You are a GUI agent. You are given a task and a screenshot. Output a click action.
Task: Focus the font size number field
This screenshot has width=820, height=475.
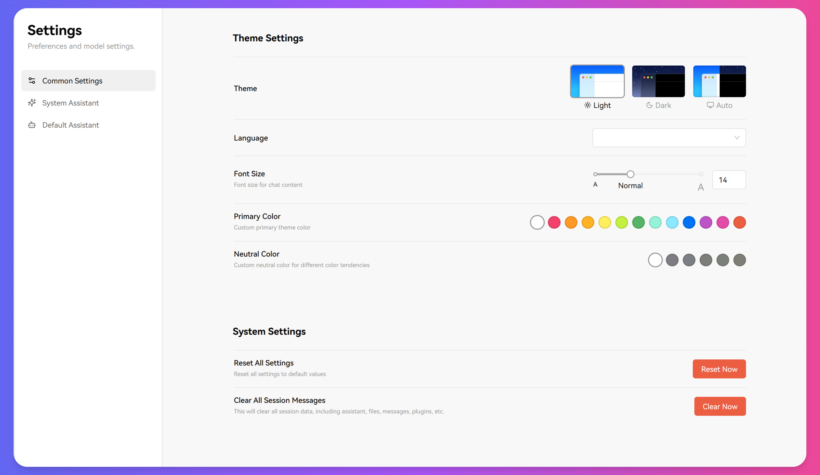point(729,180)
